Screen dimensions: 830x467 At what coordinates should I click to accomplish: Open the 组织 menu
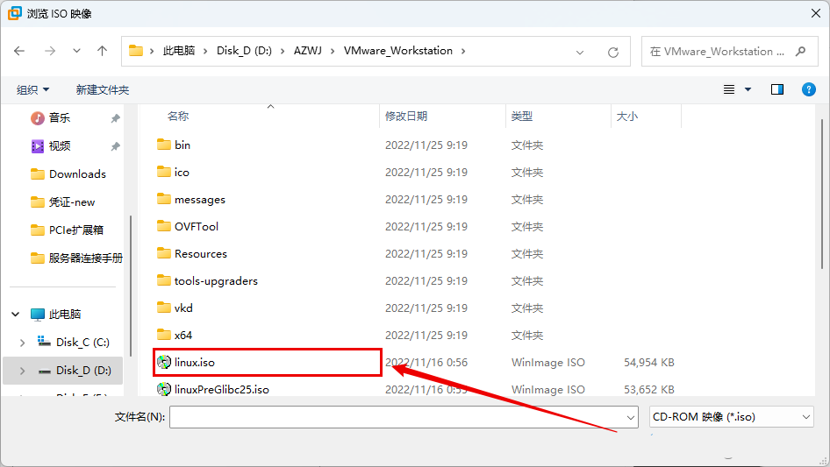(32, 90)
